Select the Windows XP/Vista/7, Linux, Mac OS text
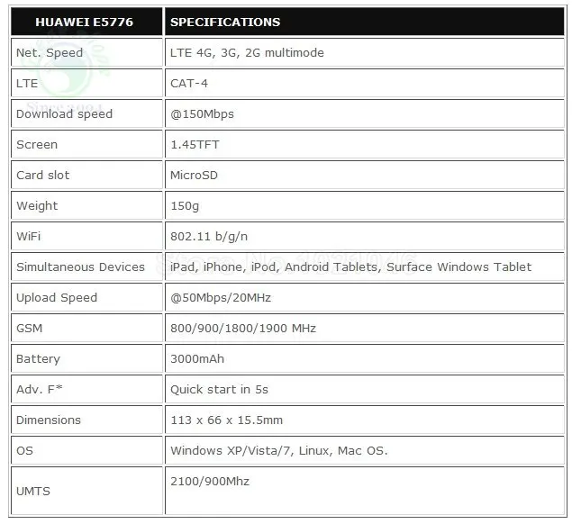The image size is (572, 524). click(x=279, y=451)
